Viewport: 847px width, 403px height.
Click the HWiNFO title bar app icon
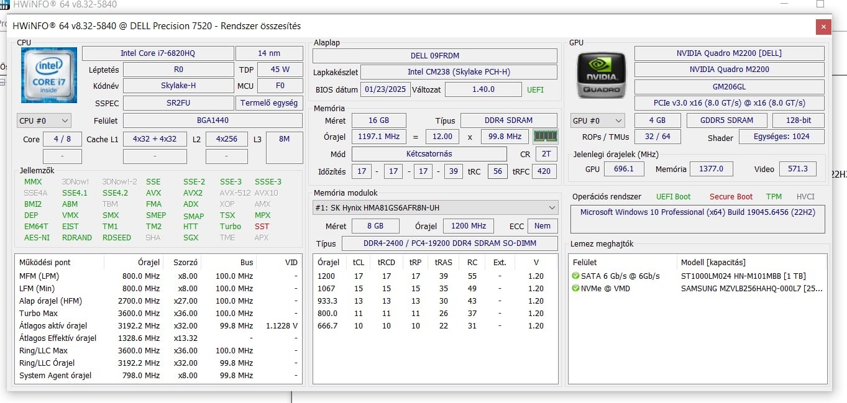pos(4,4)
